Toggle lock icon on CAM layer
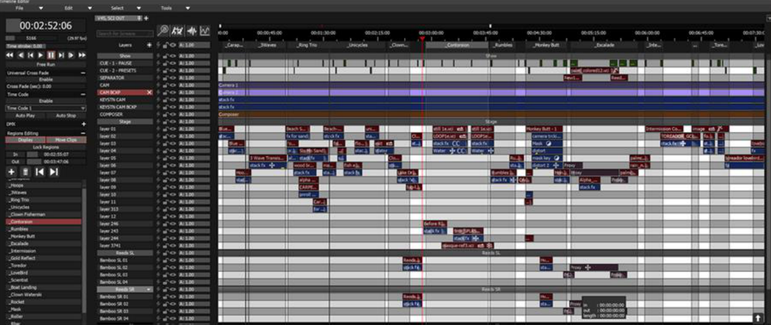 [166, 85]
